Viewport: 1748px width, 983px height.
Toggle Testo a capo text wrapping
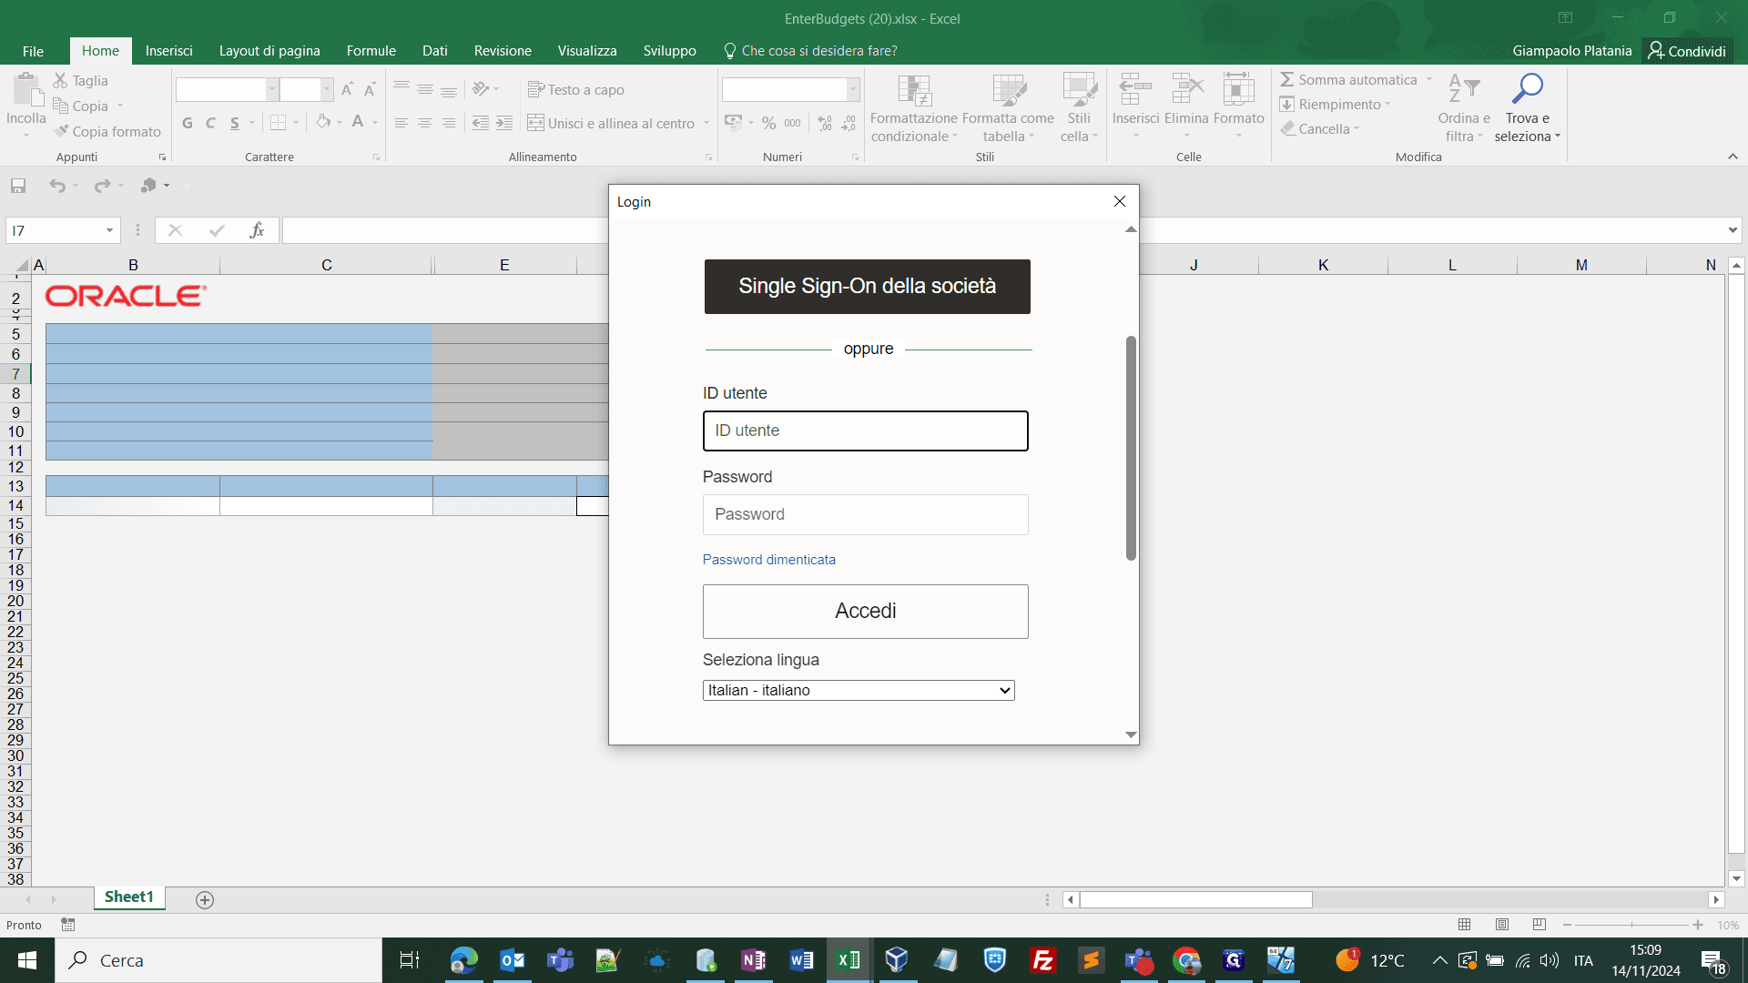click(x=576, y=89)
